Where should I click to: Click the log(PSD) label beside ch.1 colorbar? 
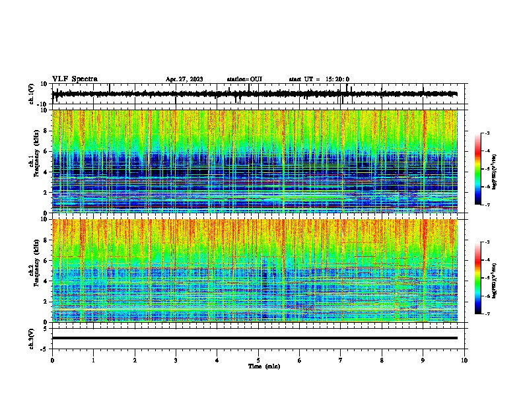[495, 172]
